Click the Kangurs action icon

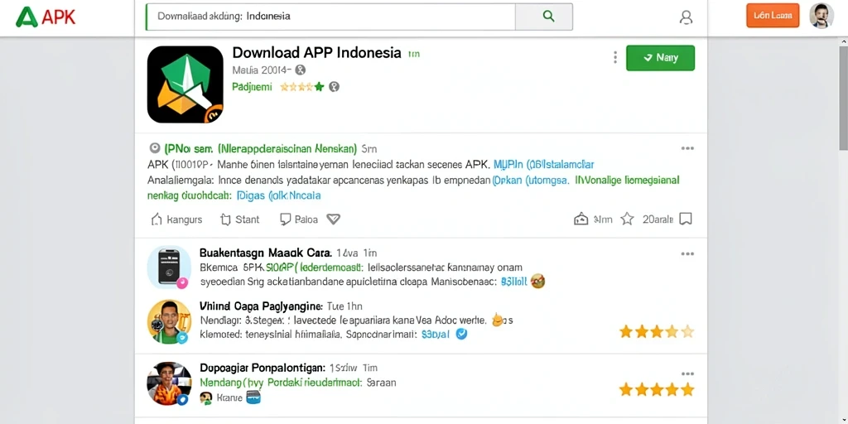point(156,219)
